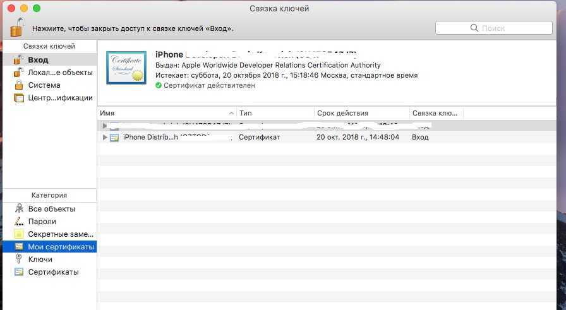The image size is (566, 310).
Task: Expand the first certificate row triangle
Action: 105,126
